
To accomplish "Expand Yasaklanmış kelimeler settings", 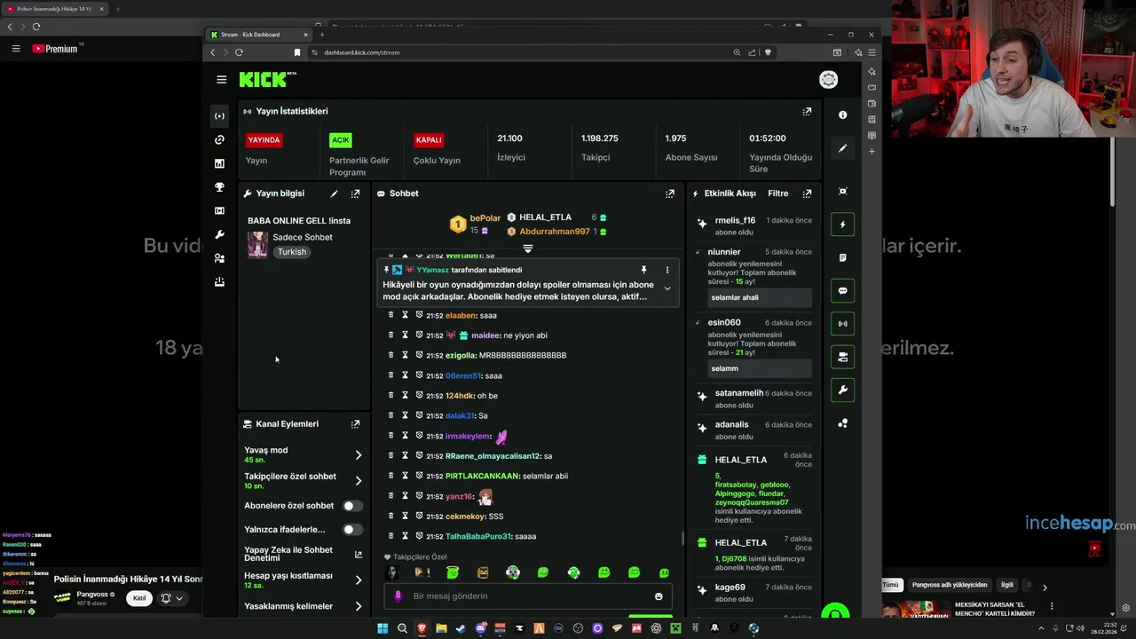I will point(358,606).
